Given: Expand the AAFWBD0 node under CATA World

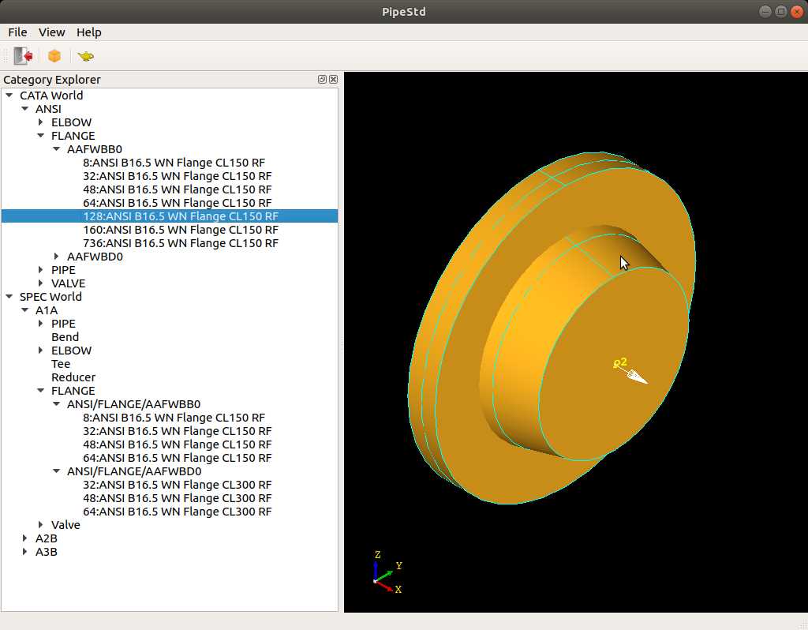Looking at the screenshot, I should point(57,256).
